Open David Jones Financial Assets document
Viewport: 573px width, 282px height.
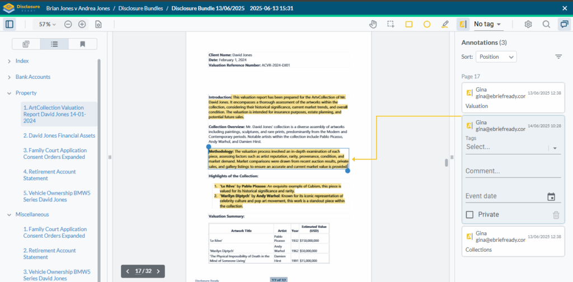[59, 135]
